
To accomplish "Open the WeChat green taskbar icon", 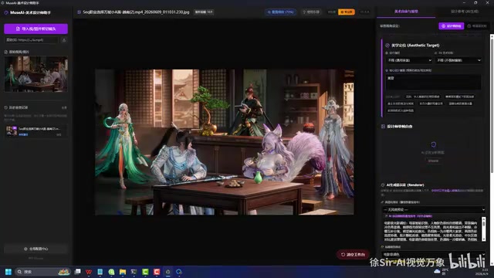I will click(111, 272).
